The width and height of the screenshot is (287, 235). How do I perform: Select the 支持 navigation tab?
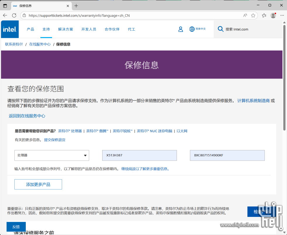pos(46,29)
